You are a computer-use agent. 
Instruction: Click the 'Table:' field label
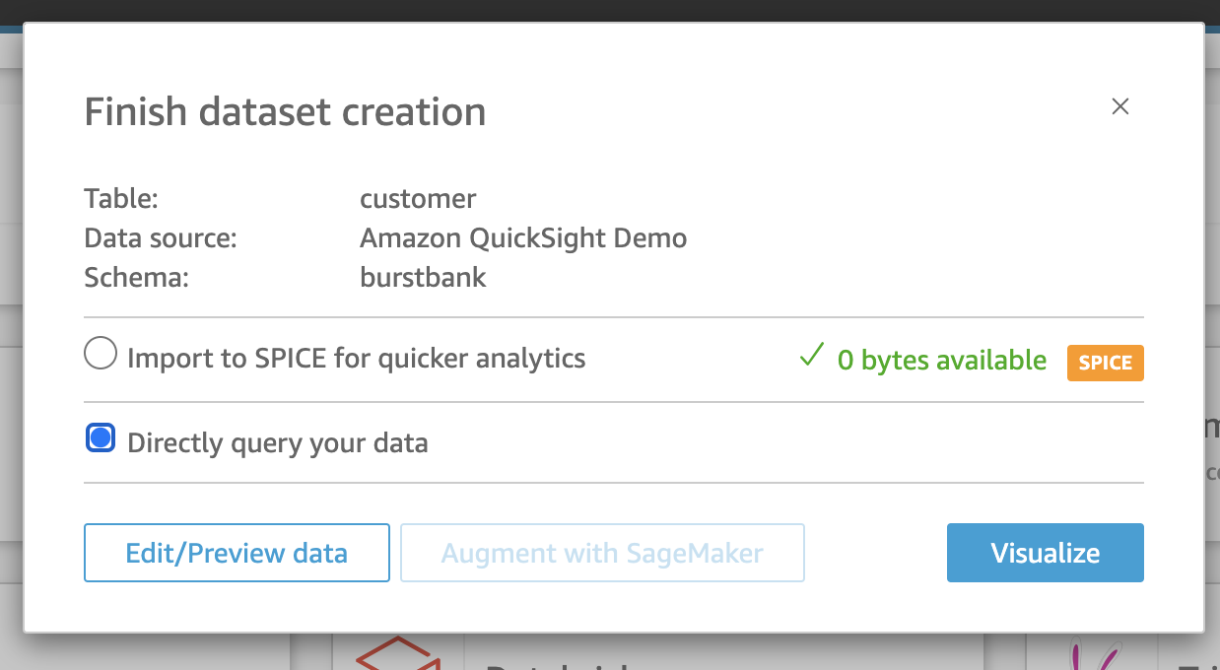click(121, 198)
